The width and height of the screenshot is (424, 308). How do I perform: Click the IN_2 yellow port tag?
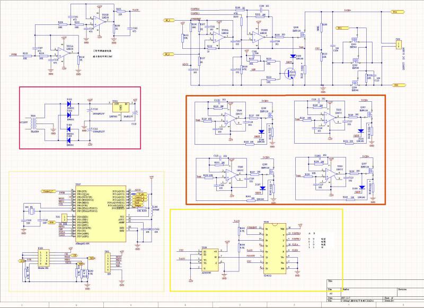point(167,54)
